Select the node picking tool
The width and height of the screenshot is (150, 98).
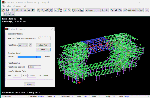coord(112,10)
